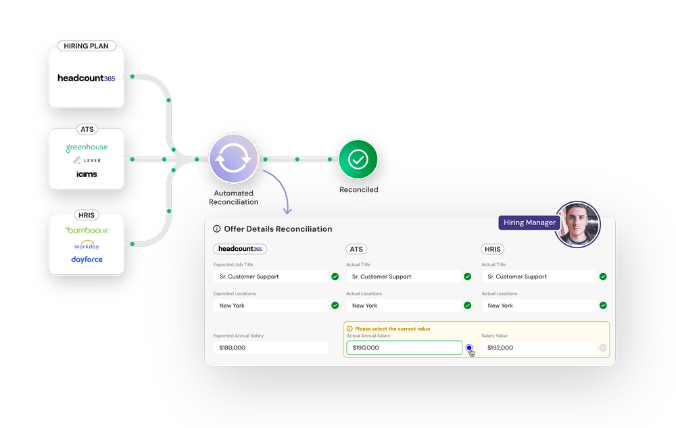The height and width of the screenshot is (428, 676).
Task: Click the Salary Value label
Action: [494, 336]
